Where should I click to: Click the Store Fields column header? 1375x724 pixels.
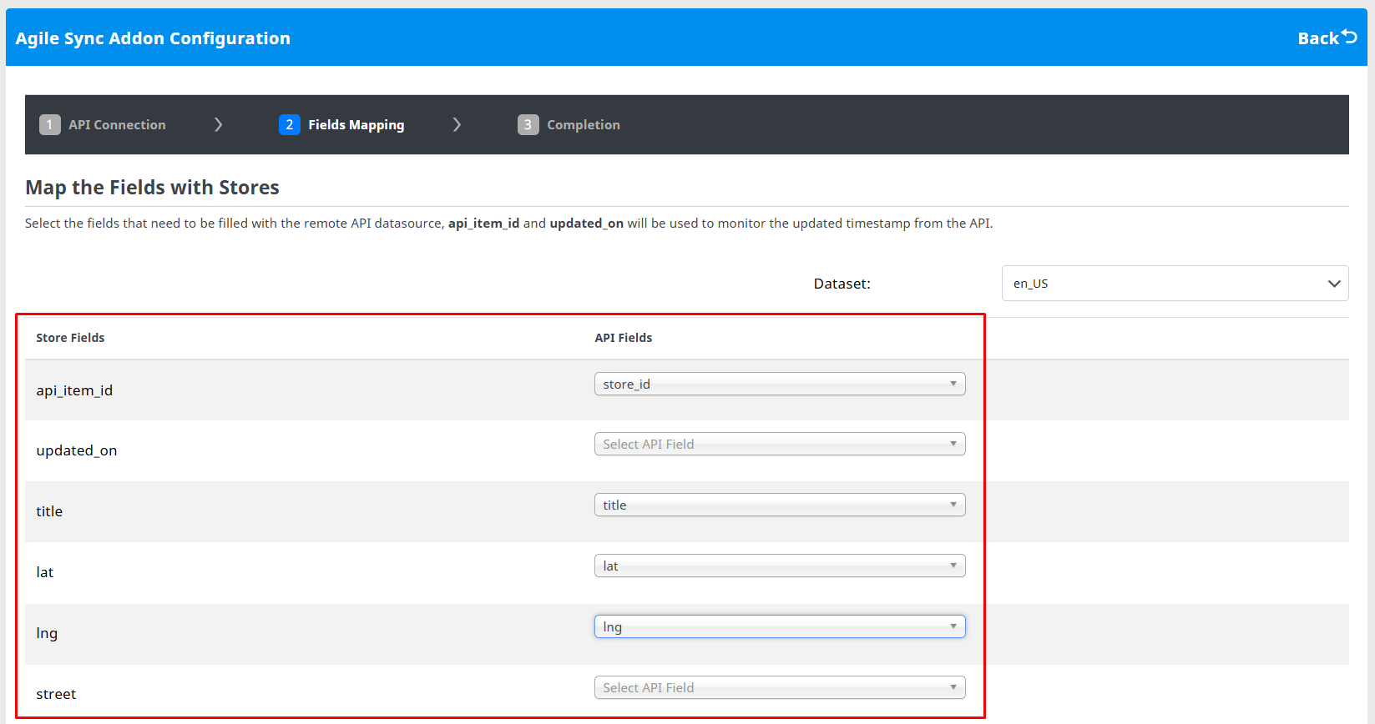70,338
